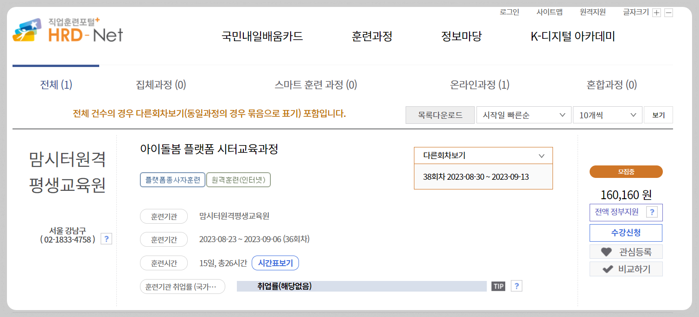Select the 혼합과정 (0) tab
699x317 pixels.
pyautogui.click(x=612, y=85)
